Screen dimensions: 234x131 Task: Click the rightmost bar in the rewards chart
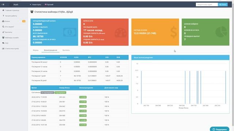click(x=226, y=87)
